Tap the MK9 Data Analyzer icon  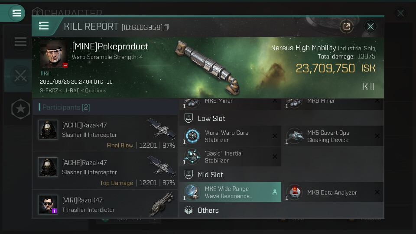pos(295,192)
